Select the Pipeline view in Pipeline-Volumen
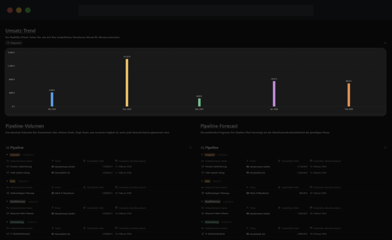This screenshot has height=240, width=392. 15,148
